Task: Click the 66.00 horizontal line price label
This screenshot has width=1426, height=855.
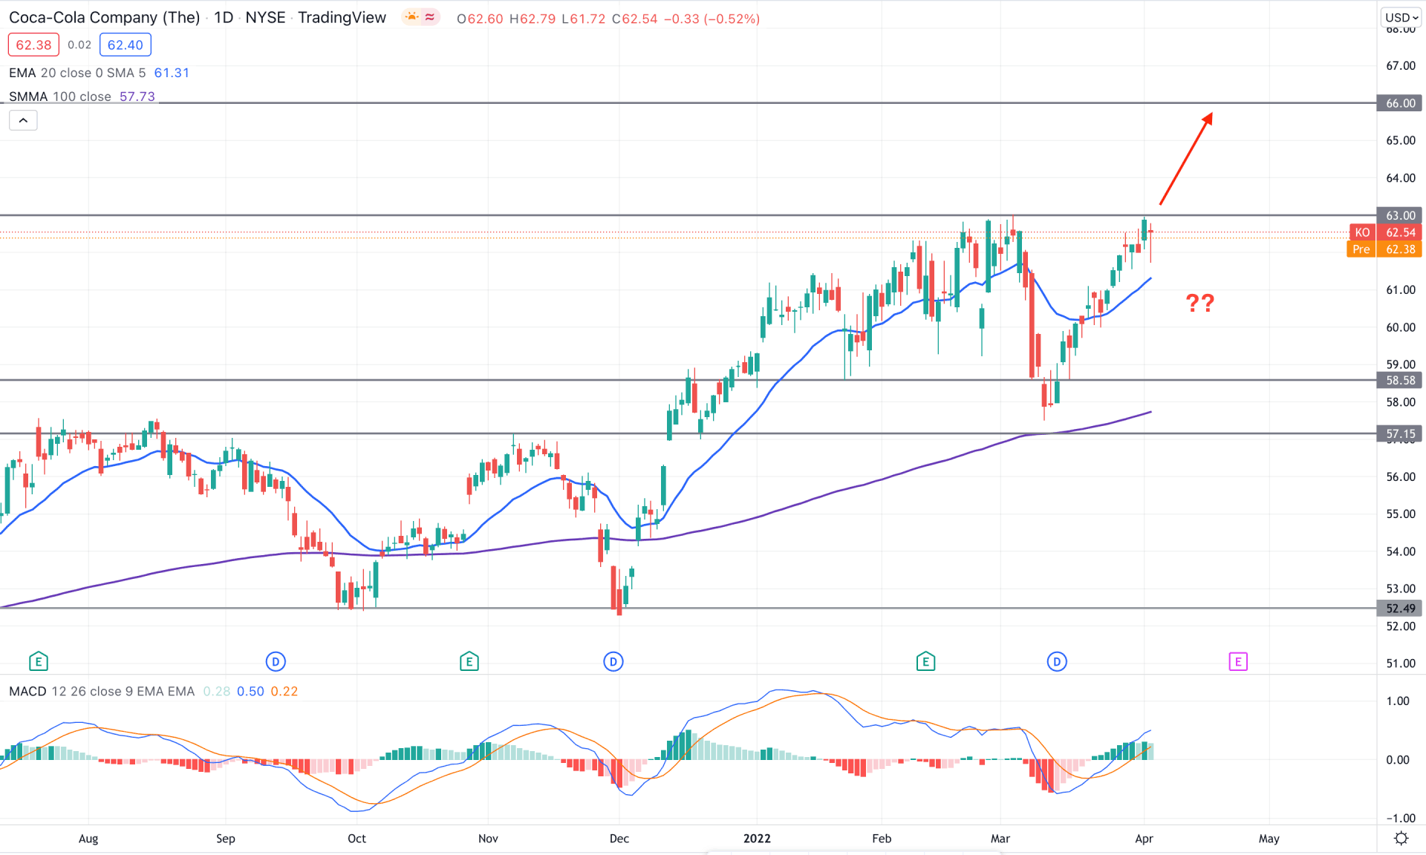Action: point(1400,103)
